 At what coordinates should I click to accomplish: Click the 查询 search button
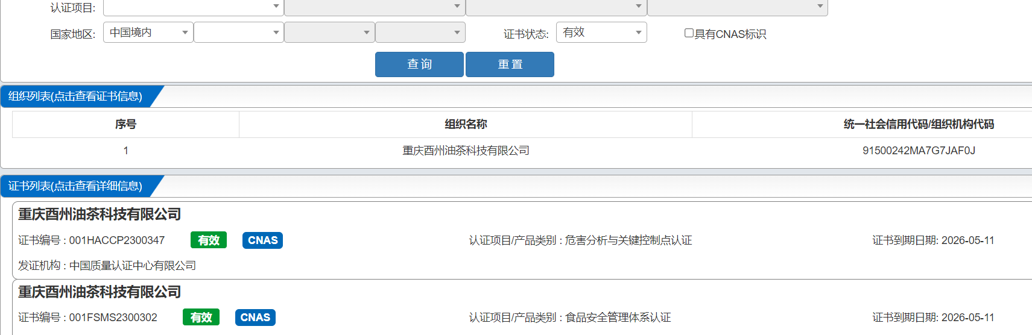pyautogui.click(x=419, y=64)
